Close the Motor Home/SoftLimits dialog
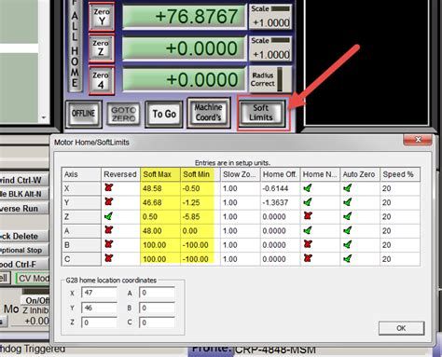Viewport: 442px width, 357px height. [418, 140]
